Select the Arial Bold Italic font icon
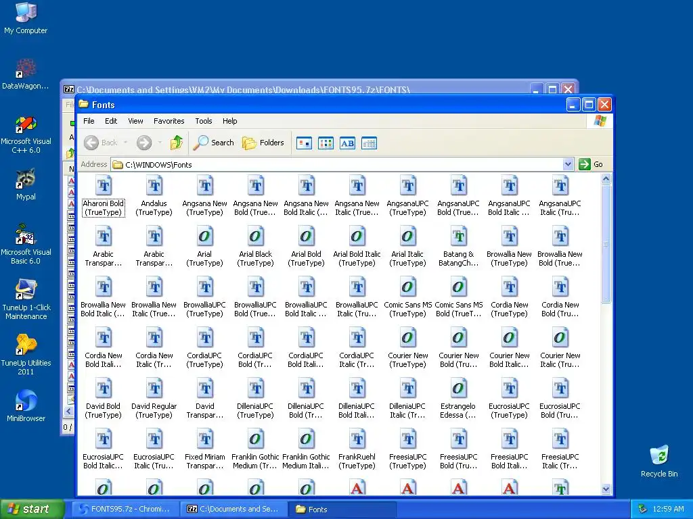Image resolution: width=693 pixels, height=519 pixels. (357, 237)
